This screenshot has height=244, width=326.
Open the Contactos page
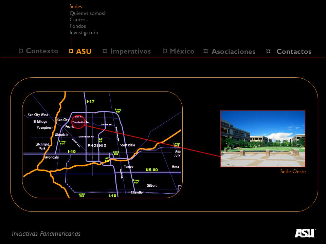294,52
